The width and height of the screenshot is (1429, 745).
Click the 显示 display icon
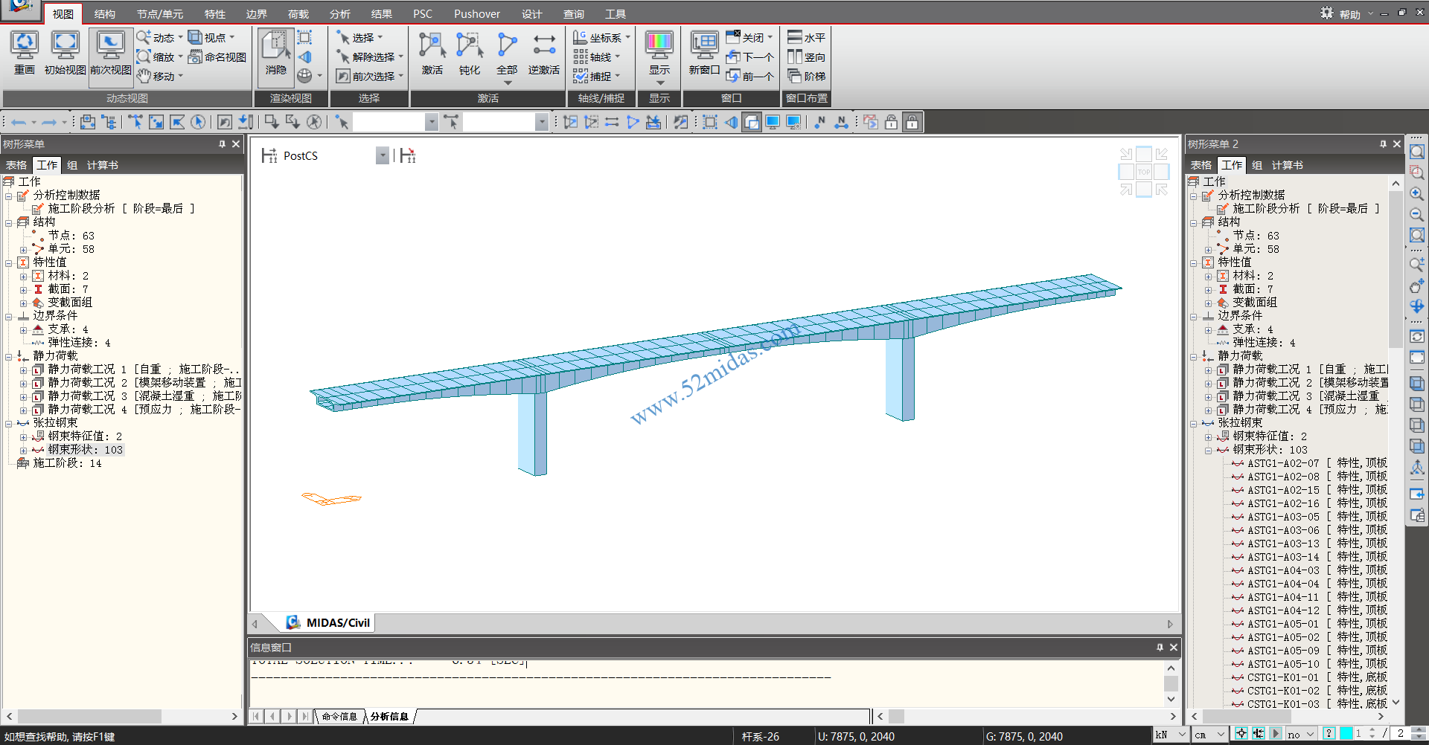[x=659, y=52]
